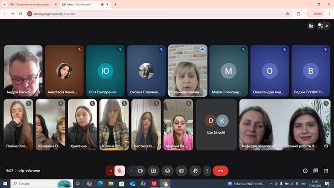Open Outlook from taskbar

(x=132, y=184)
